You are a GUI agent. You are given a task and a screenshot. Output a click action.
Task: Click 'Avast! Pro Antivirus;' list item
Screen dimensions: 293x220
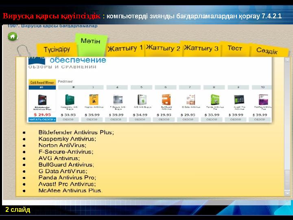[67, 184]
